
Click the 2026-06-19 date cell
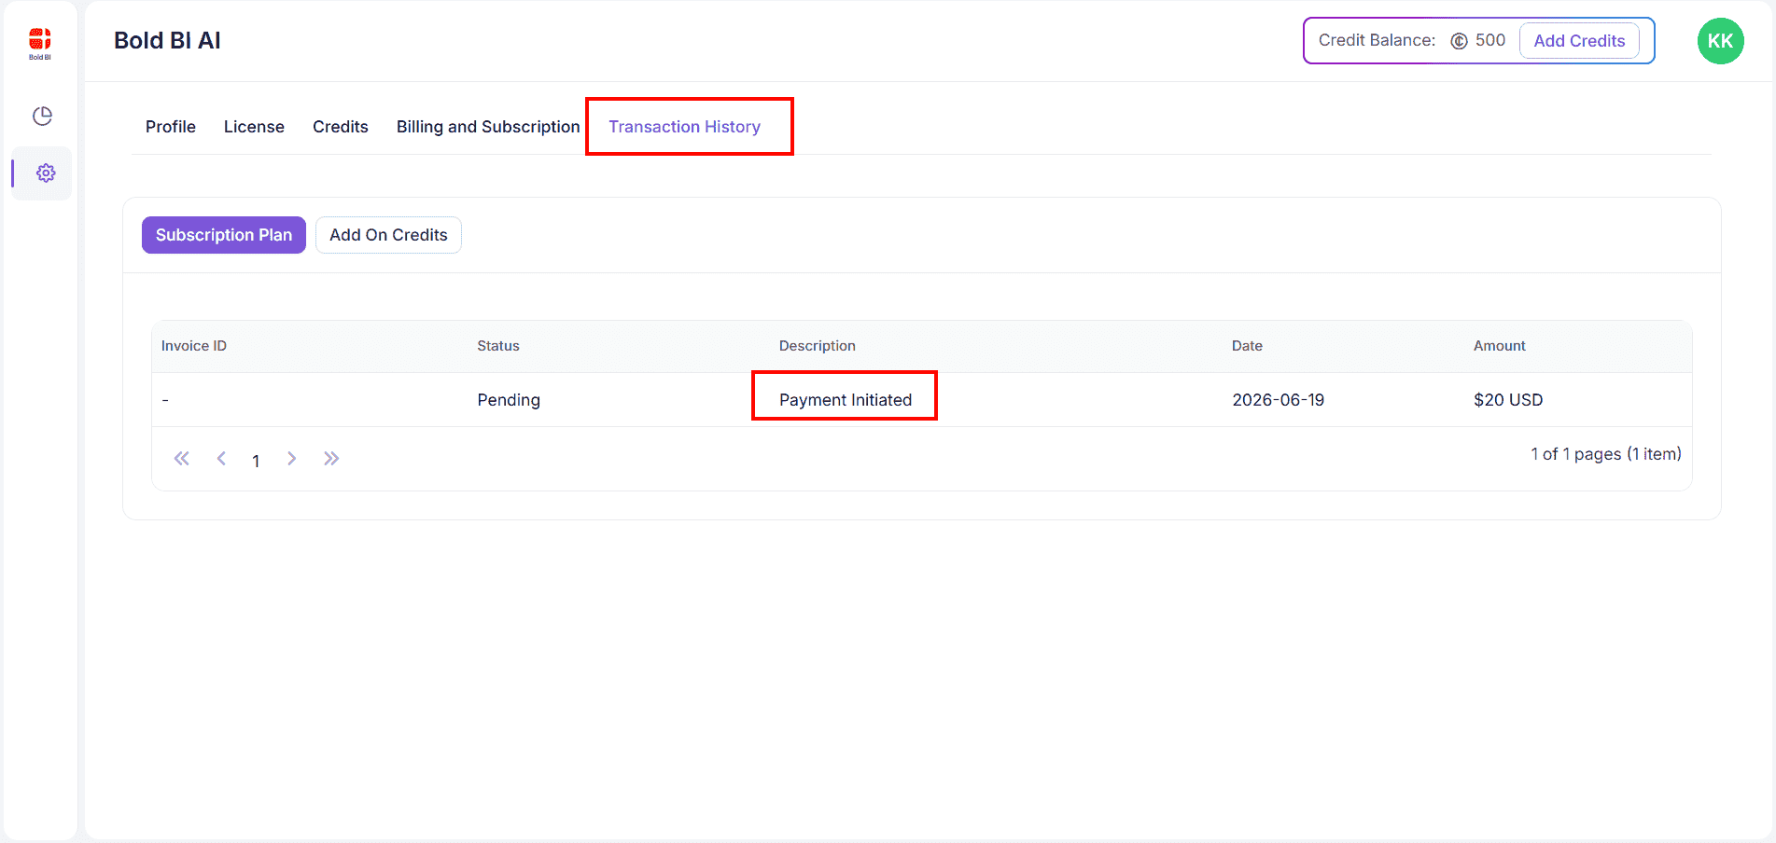click(1279, 400)
